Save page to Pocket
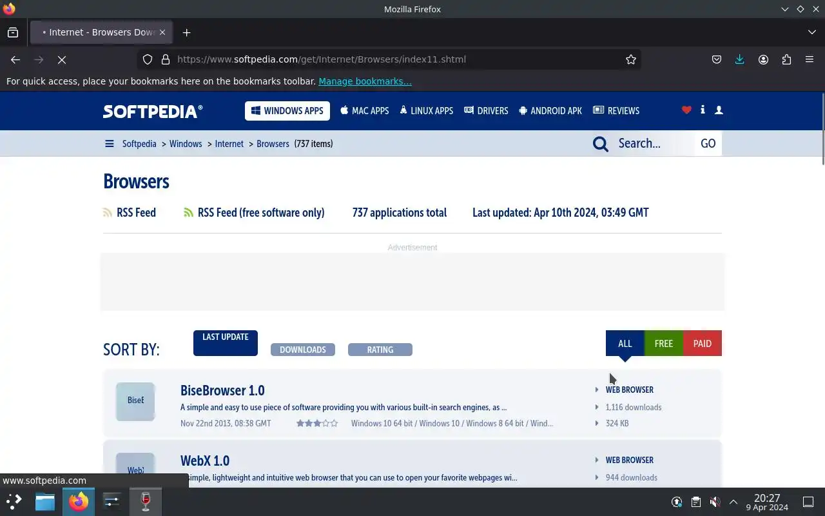Image resolution: width=825 pixels, height=516 pixels. click(717, 59)
